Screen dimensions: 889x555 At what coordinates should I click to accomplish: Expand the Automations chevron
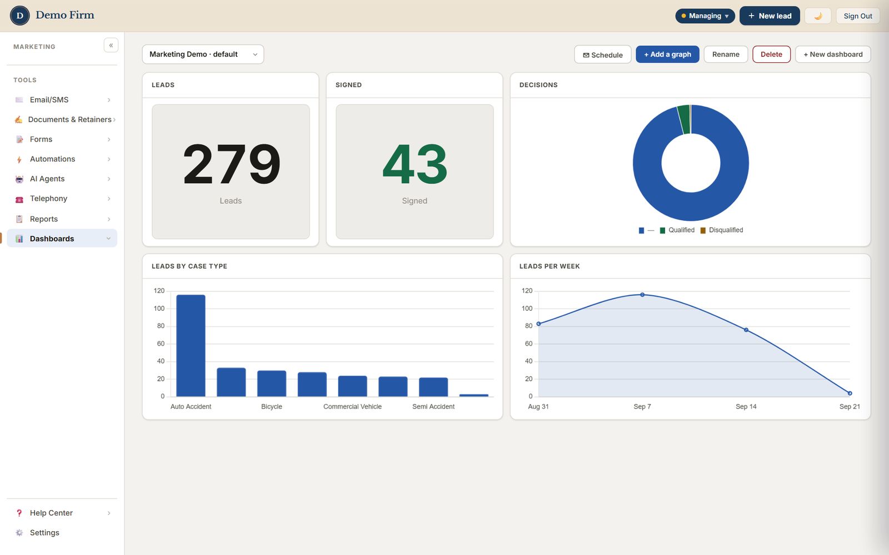click(x=109, y=159)
